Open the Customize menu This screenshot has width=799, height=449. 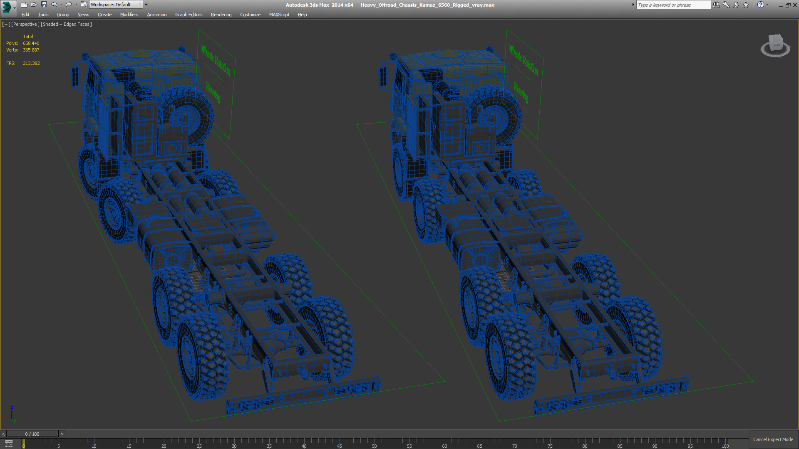coord(251,15)
